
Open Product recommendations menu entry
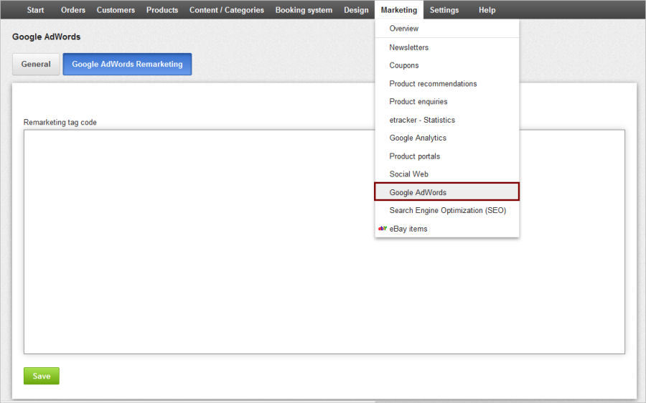coord(447,84)
